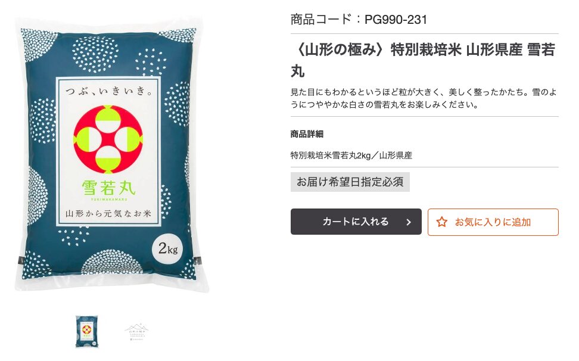Click the red and green Yukiwakamaru emblem
The width and height of the screenshot is (579, 361).
click(x=108, y=139)
